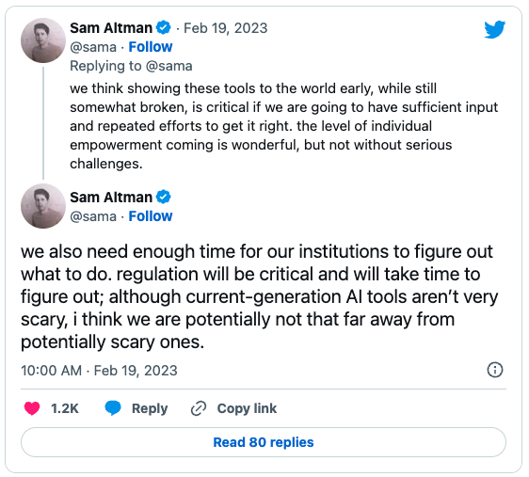Open the profile photo on the main tweet
The image size is (529, 477).
[x=43, y=206]
